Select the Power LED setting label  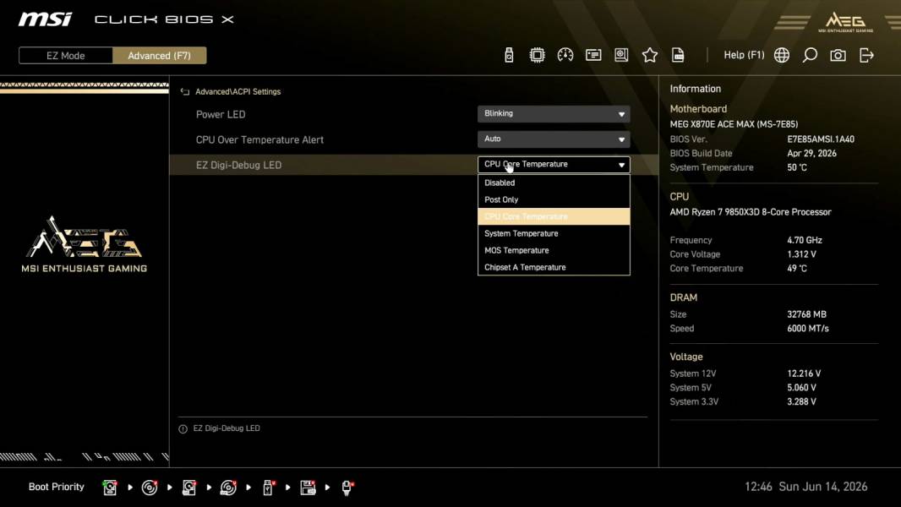[221, 114]
